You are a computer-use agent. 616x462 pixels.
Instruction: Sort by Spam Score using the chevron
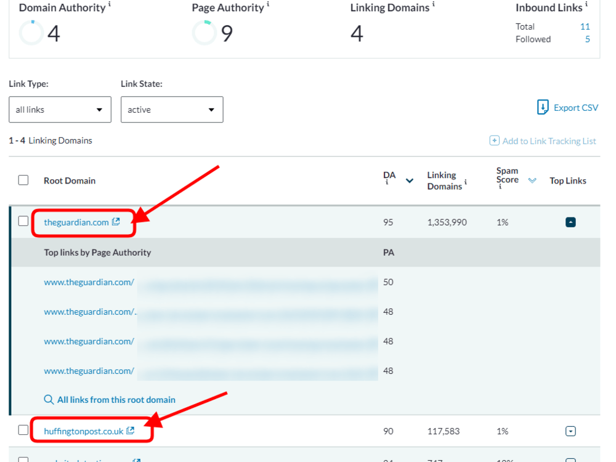click(x=532, y=180)
